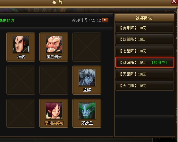Viewport: 178px width, 142px height.
Task: Select the 孟婆 hero portrait
Action: pos(87,77)
